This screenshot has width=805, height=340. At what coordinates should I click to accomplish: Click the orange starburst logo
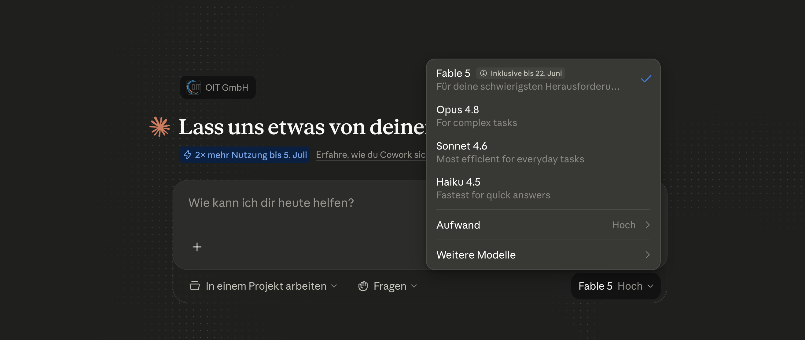160,127
